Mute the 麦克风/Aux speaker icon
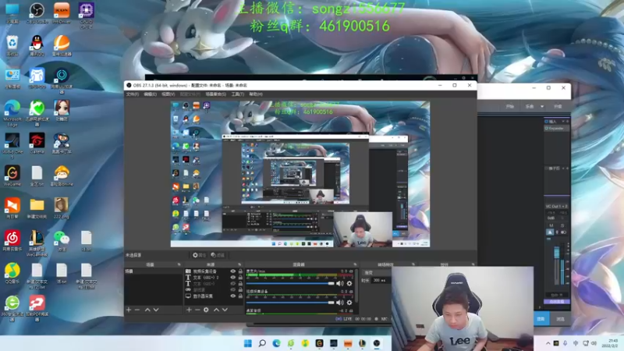 coord(339,283)
